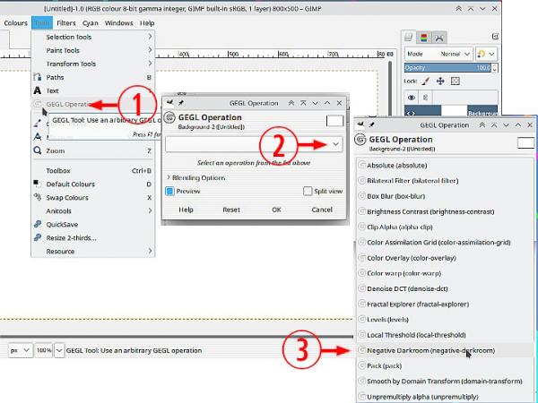This screenshot has width=538, height=403.
Task: Toggle lock position and size icon
Action: tap(440, 81)
